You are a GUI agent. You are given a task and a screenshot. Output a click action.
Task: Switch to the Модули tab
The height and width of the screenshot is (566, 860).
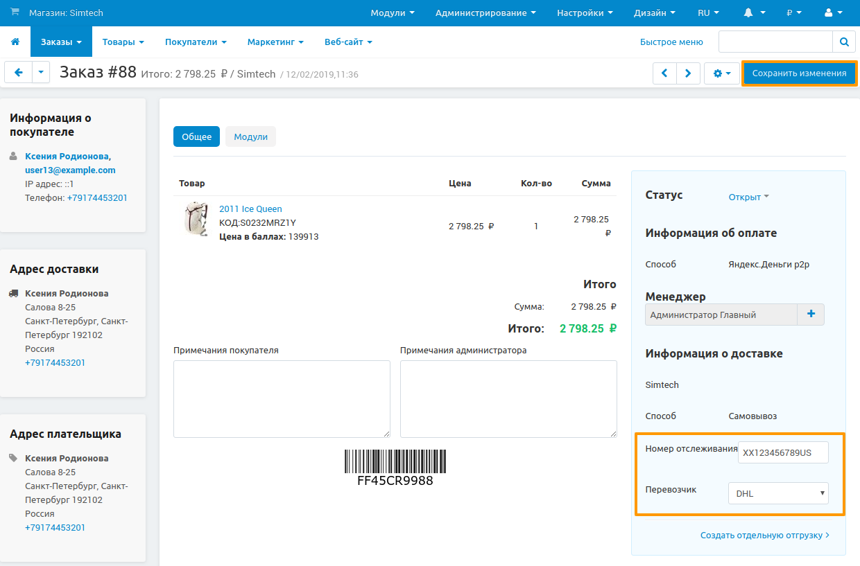click(250, 137)
